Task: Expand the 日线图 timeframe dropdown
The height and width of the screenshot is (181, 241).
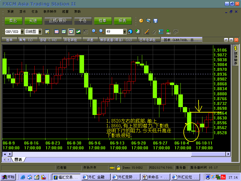Action: [40, 31]
